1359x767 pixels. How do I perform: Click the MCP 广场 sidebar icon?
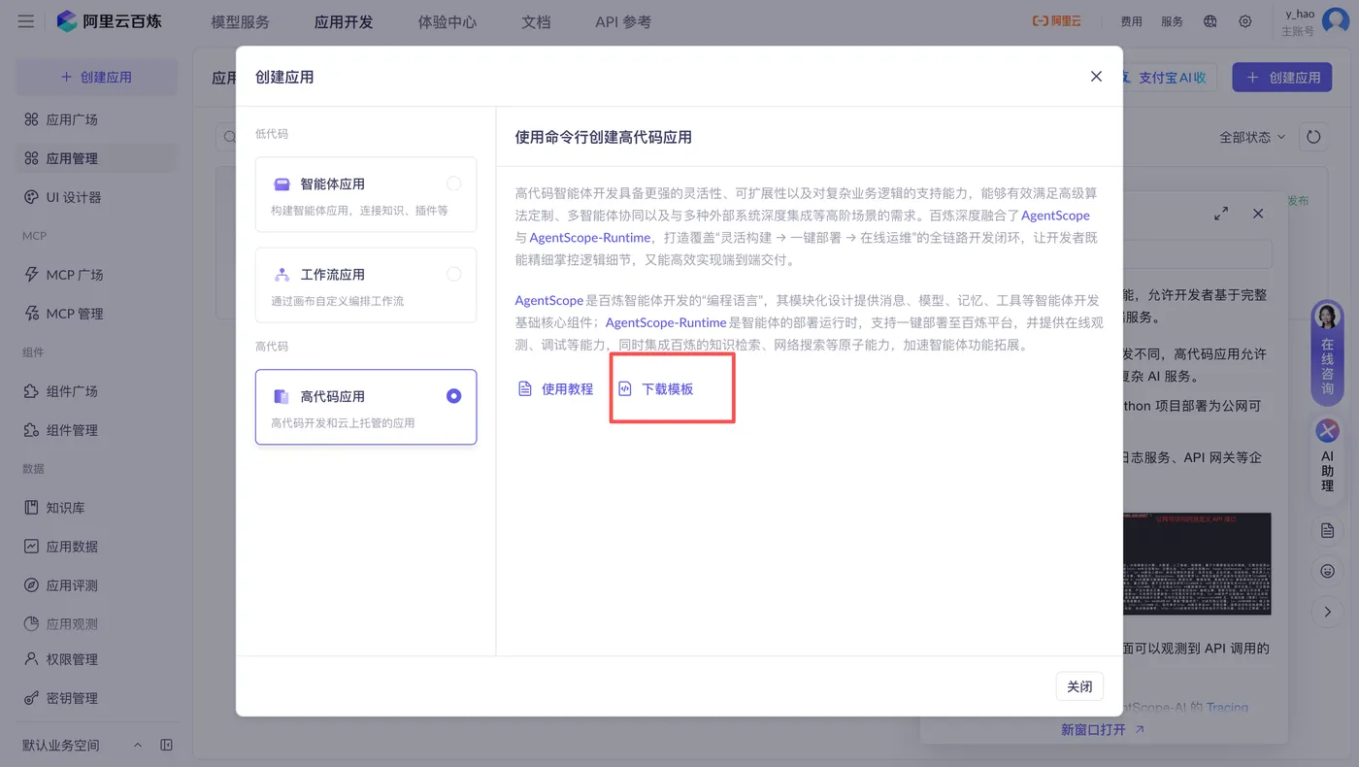[x=31, y=275]
